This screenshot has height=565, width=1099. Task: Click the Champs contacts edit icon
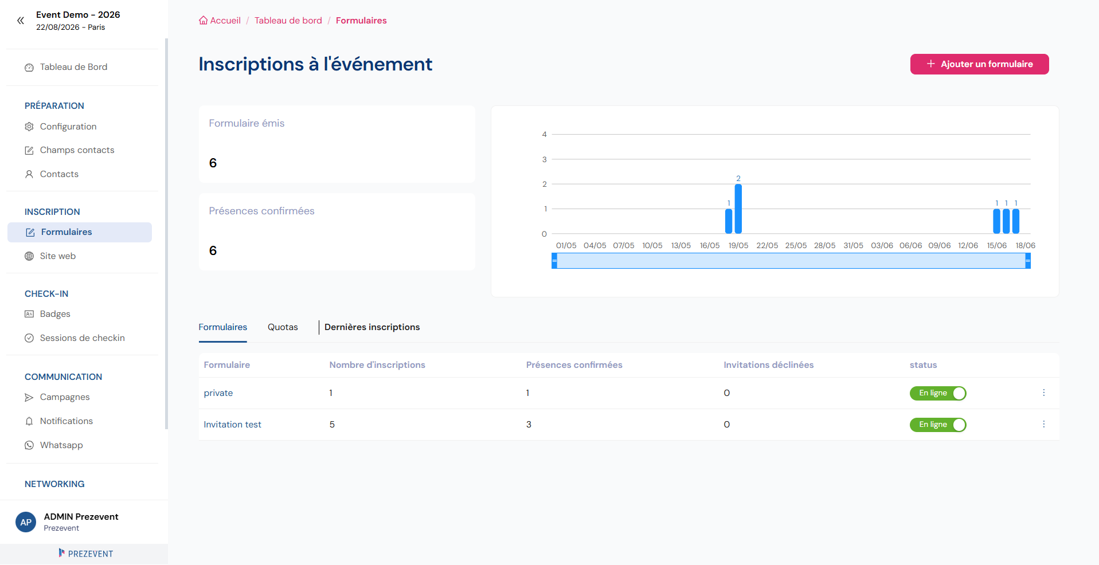pos(29,151)
